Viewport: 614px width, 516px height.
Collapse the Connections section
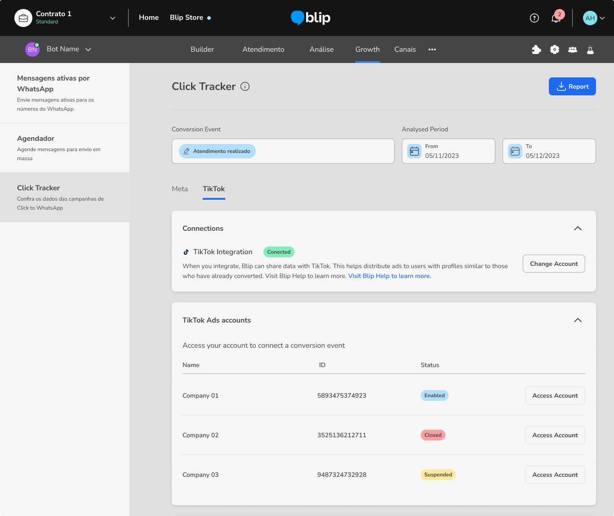click(578, 229)
